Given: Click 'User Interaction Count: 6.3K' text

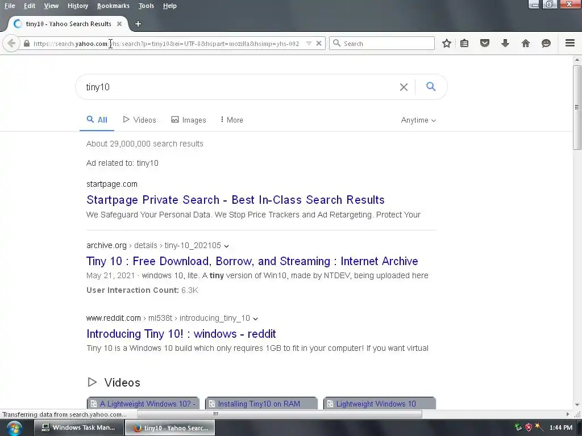Looking at the screenshot, I should pos(142,290).
